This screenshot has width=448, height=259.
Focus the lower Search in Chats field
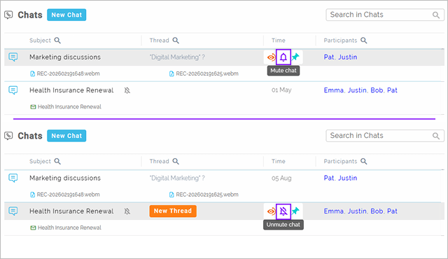tap(385, 136)
